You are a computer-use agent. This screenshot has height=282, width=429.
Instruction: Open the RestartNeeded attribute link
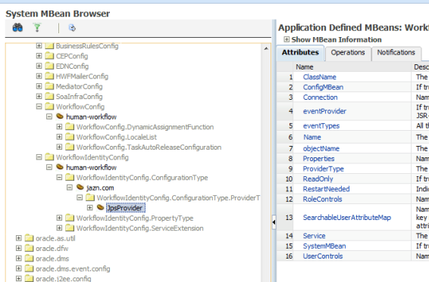[x=326, y=189]
